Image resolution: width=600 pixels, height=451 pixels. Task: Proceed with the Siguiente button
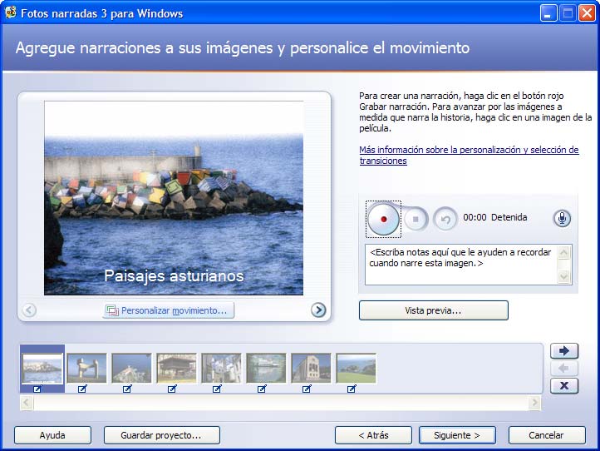(457, 435)
